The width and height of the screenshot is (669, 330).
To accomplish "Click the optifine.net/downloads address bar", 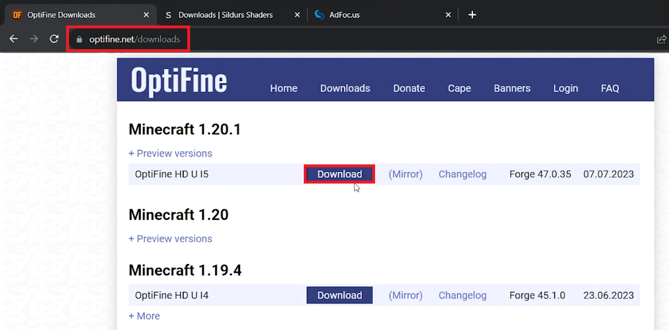I will (x=134, y=39).
